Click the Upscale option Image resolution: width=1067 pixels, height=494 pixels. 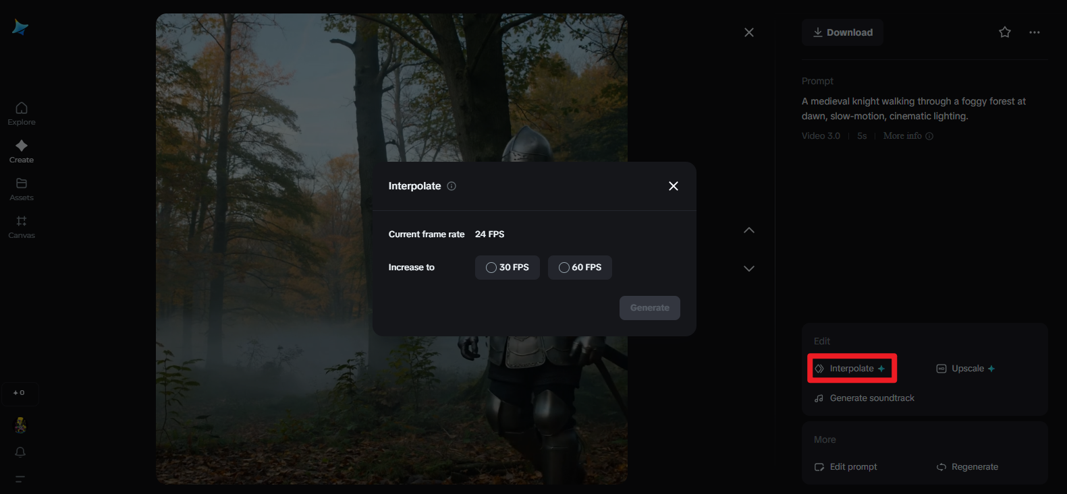click(966, 369)
